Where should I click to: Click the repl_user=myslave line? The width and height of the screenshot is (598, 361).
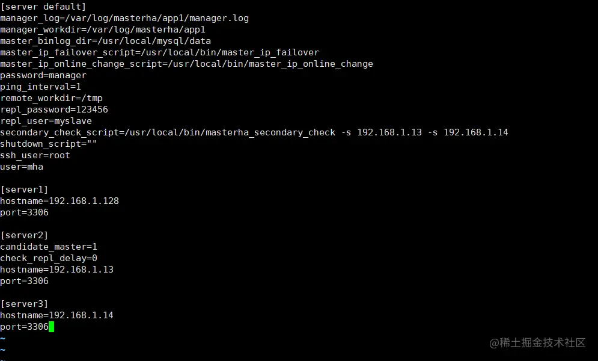(x=46, y=122)
